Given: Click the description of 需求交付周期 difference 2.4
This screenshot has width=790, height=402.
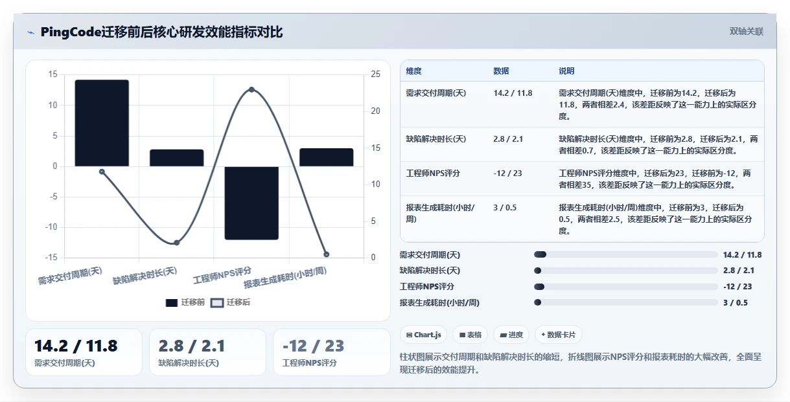Looking at the screenshot, I should tap(658, 105).
